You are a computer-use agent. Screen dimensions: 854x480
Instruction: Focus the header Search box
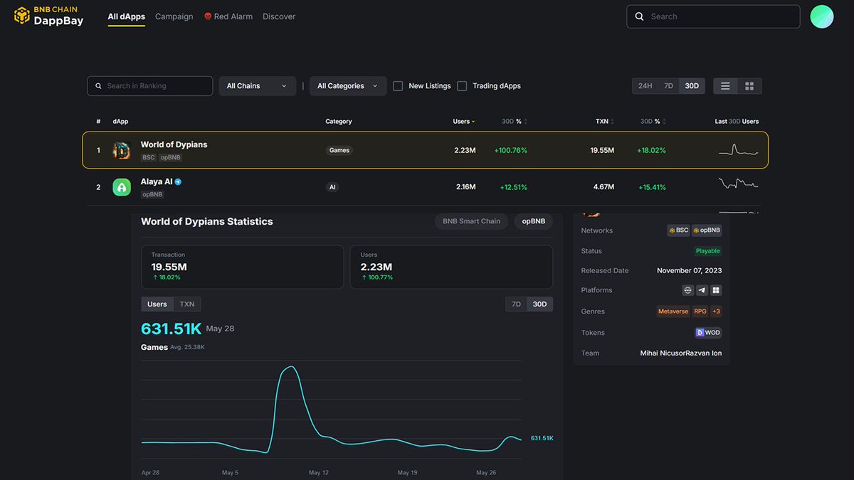coord(713,16)
